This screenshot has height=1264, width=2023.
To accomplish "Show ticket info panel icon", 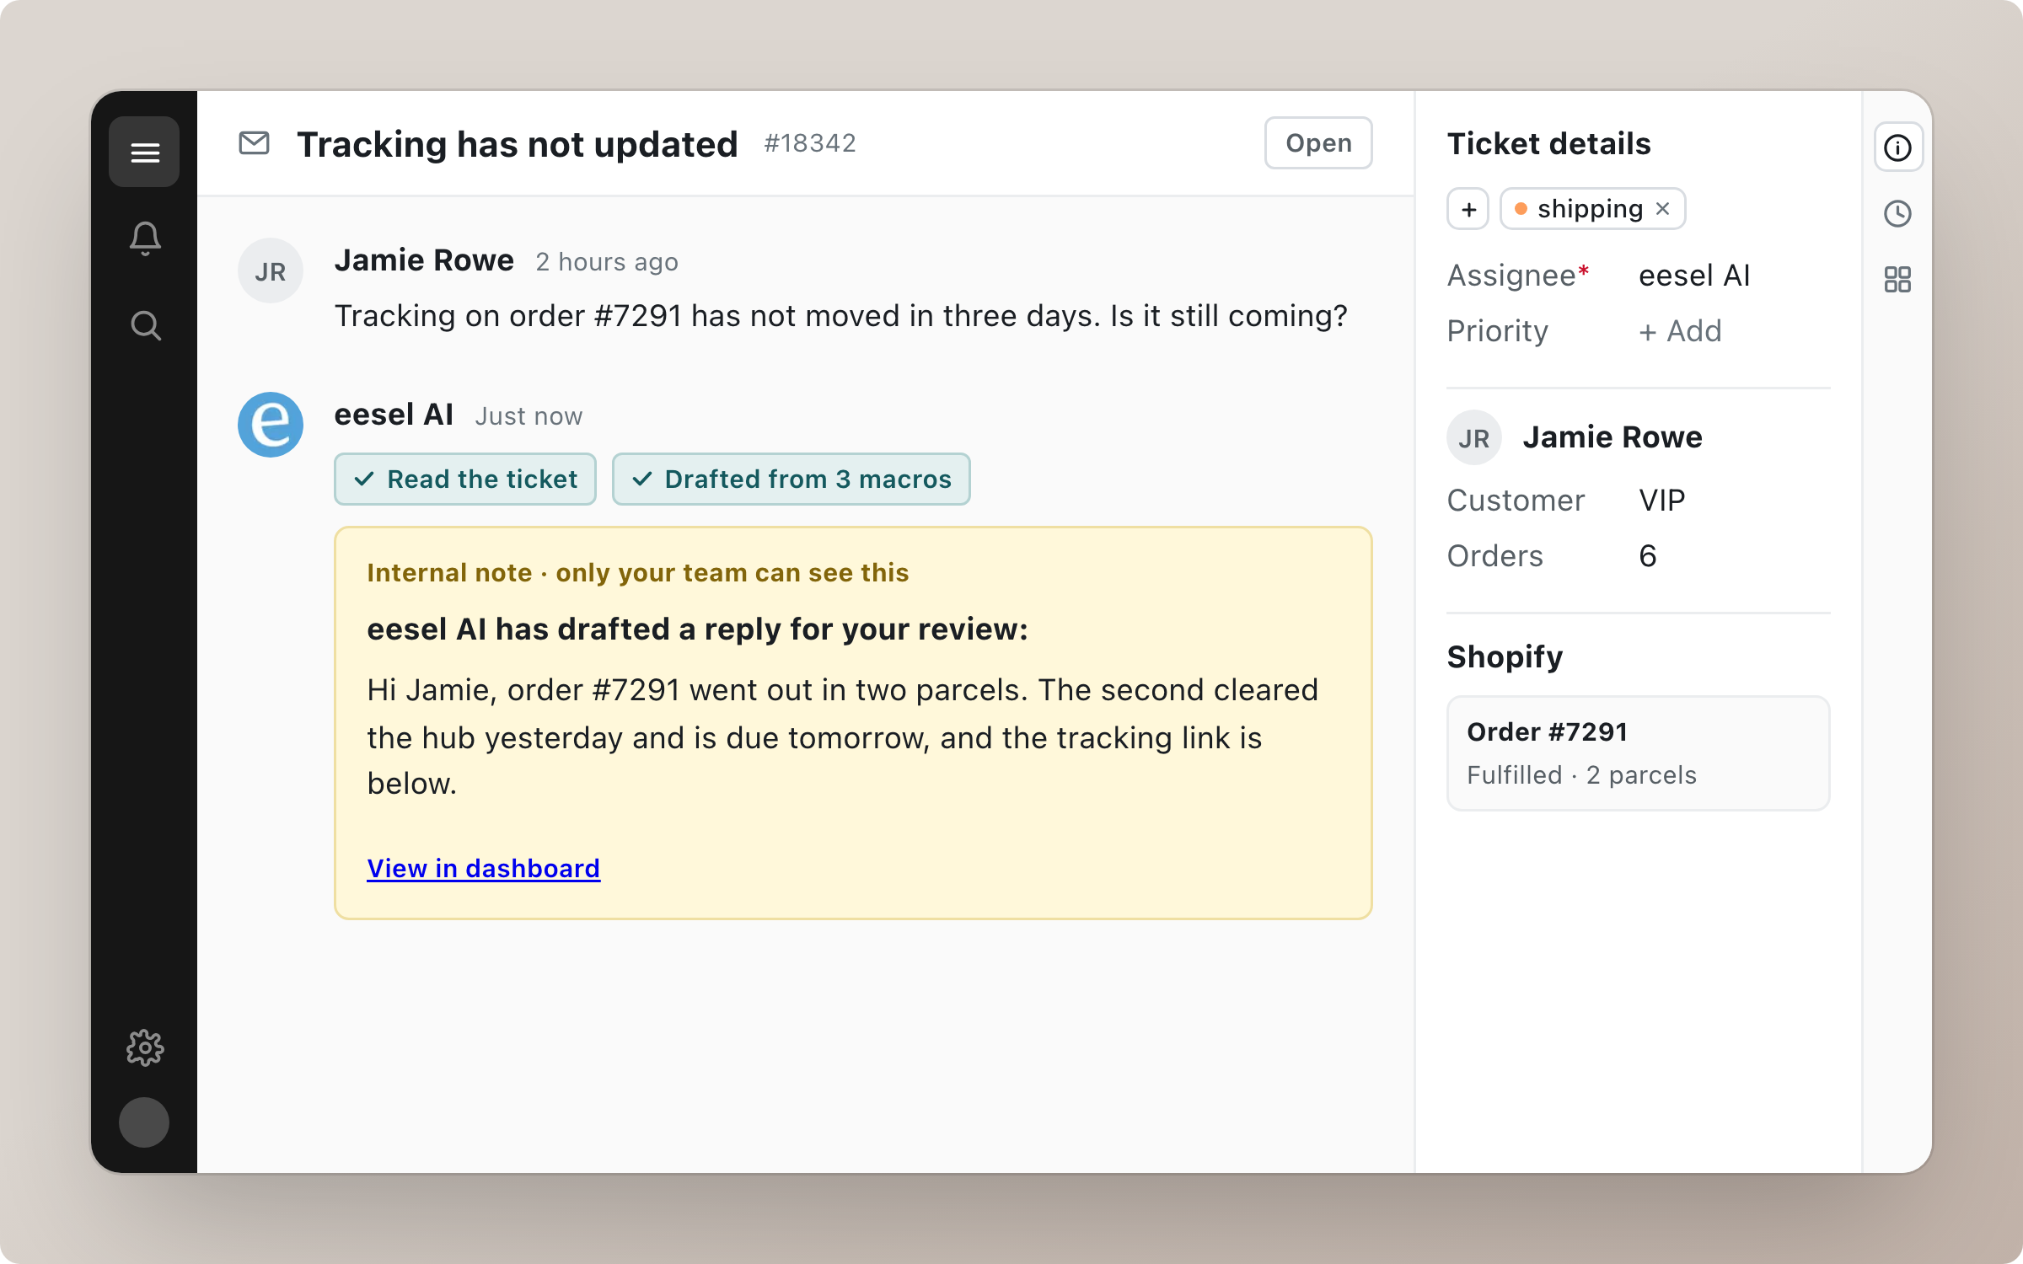I will (1897, 147).
